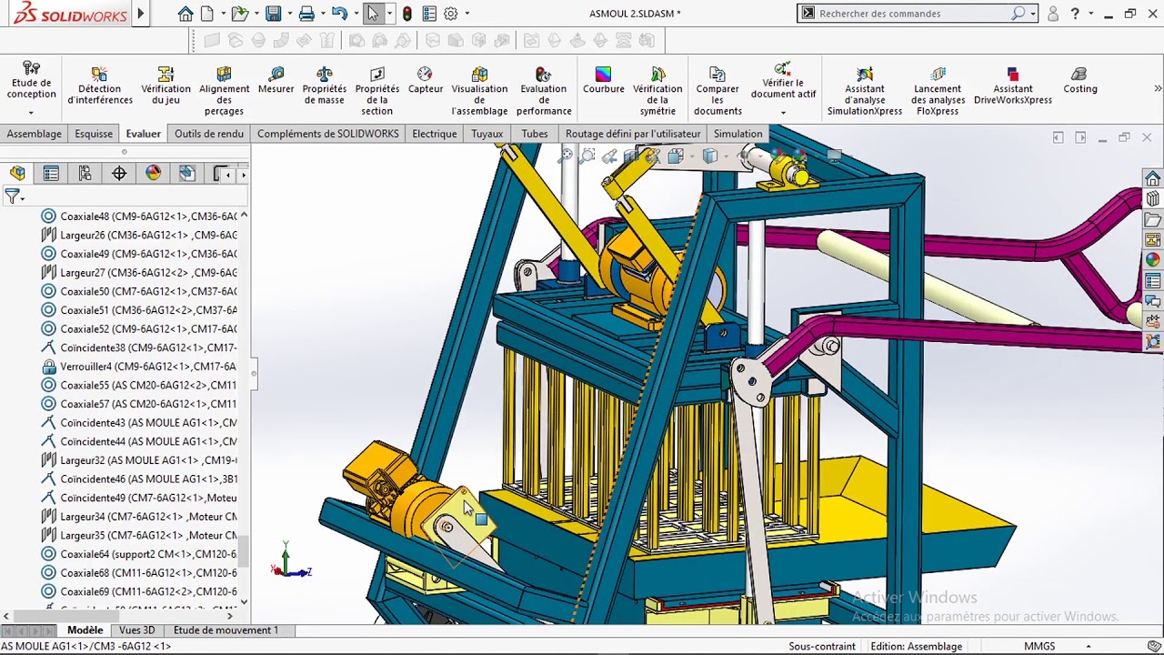Switch to PropertyManager panel tab
This screenshot has height=655, width=1164.
click(51, 173)
